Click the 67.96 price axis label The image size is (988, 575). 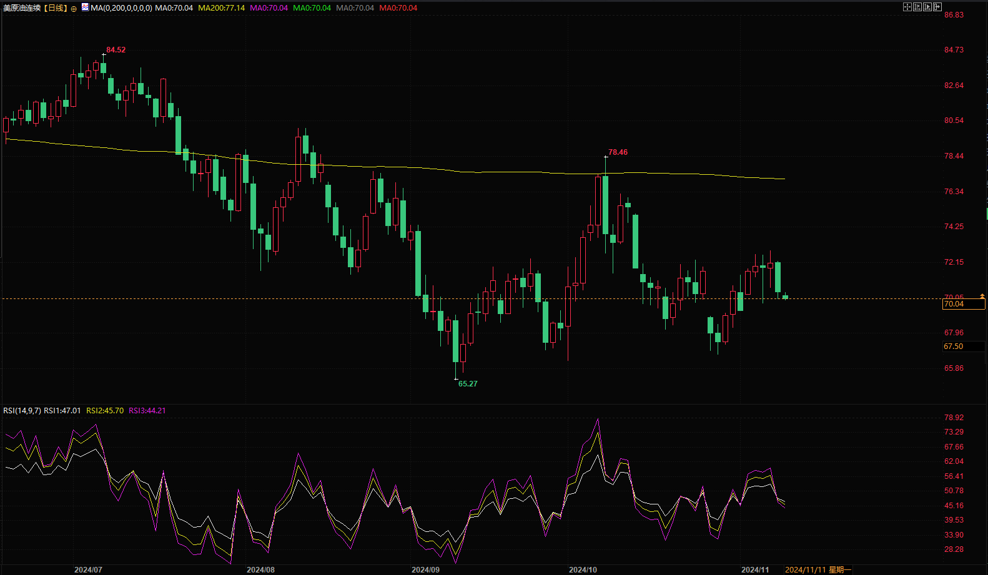click(x=954, y=333)
